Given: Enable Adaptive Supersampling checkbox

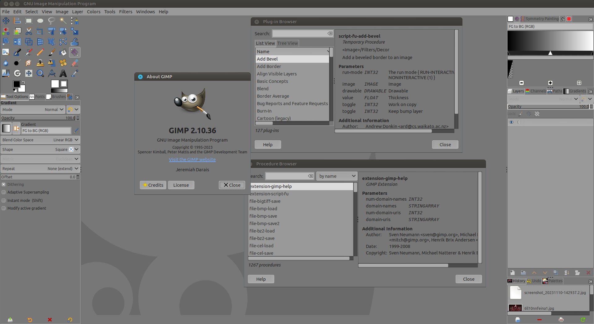Looking at the screenshot, I should (x=4, y=192).
